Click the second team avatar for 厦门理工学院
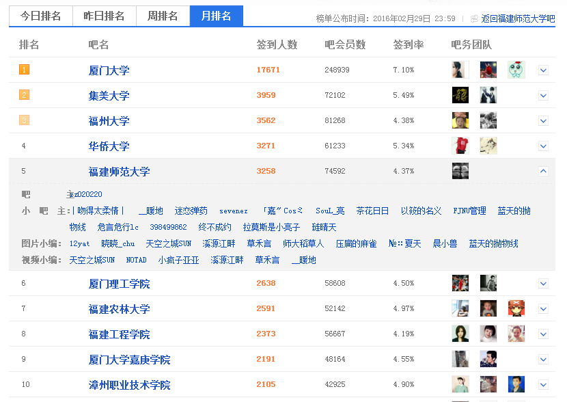The width and height of the screenshot is (567, 402). pyautogui.click(x=488, y=283)
